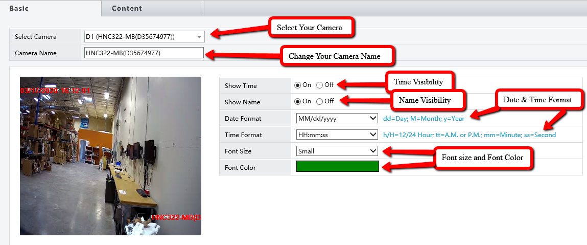
Task: Expand the Font Size dropdown
Action: 337,151
